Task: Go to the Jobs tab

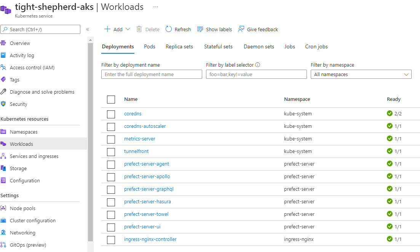Action: click(x=289, y=46)
